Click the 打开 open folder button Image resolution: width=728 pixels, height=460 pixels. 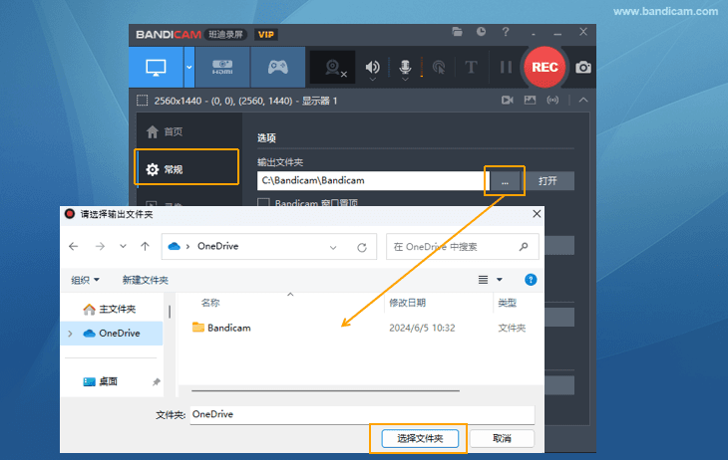click(x=547, y=181)
